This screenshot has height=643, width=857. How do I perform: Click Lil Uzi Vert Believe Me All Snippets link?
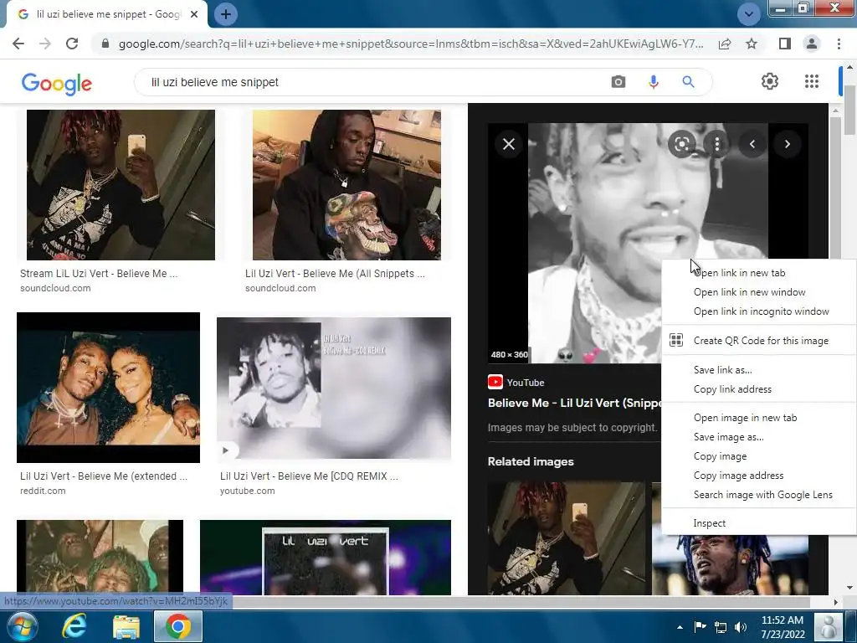[335, 274]
